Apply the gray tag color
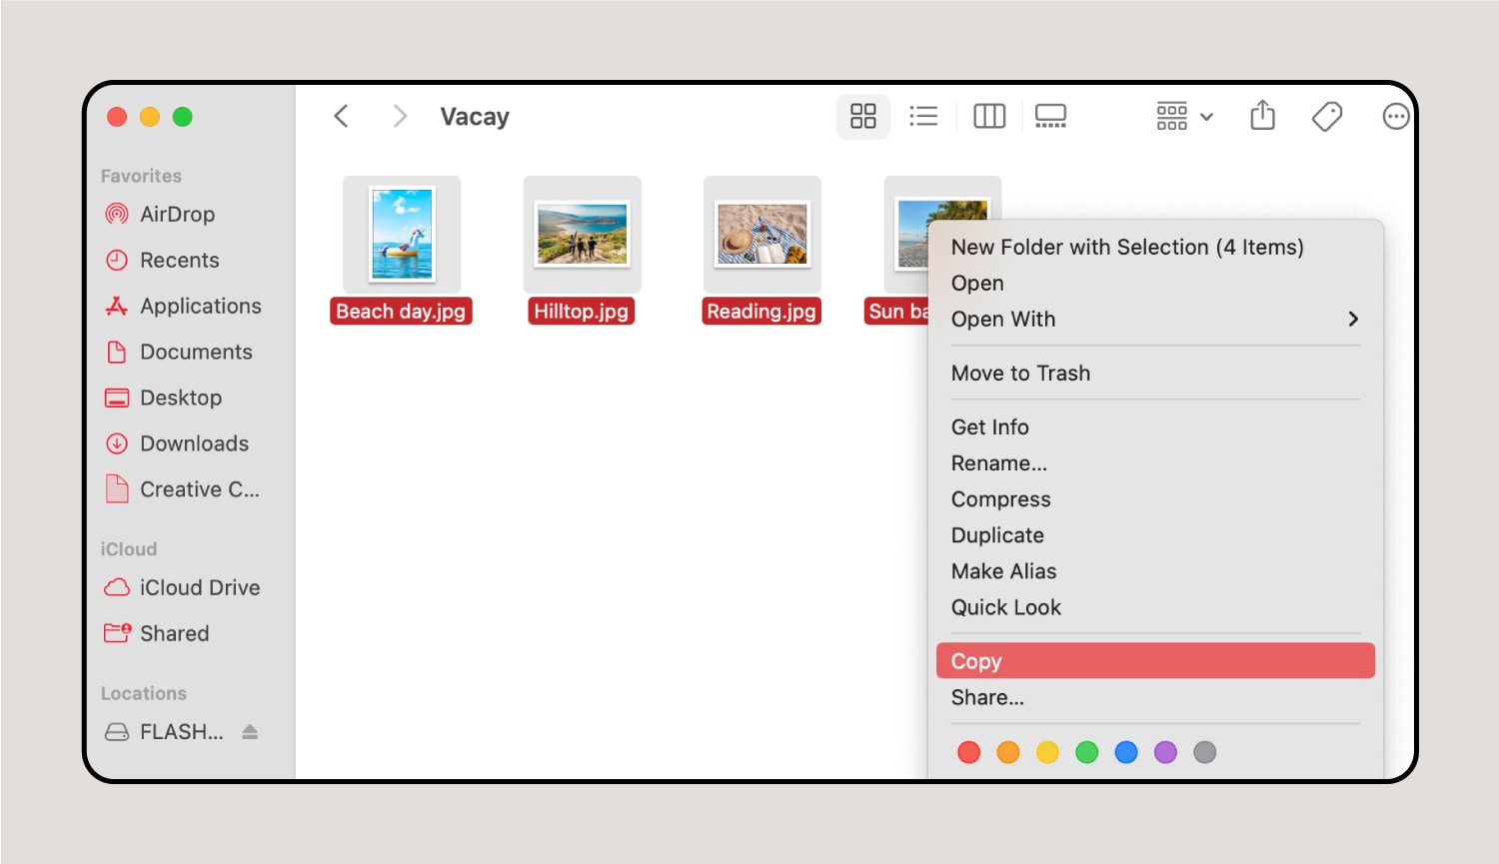 pyautogui.click(x=1205, y=752)
